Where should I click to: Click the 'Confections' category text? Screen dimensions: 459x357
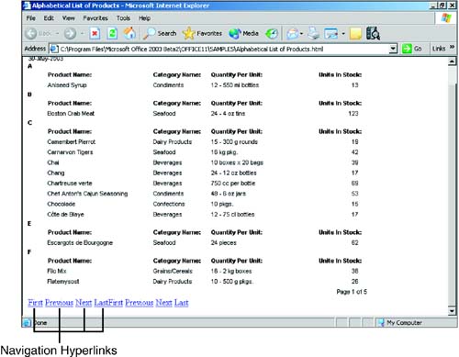click(x=169, y=204)
